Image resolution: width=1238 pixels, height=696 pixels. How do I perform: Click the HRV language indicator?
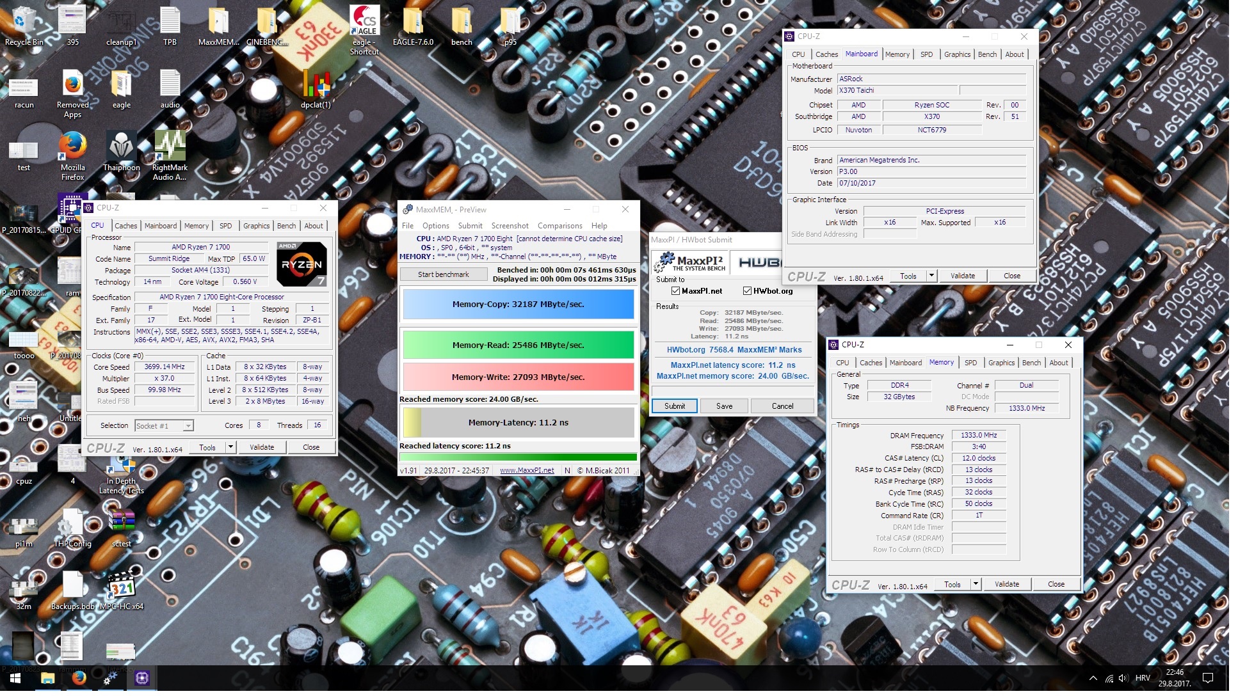pyautogui.click(x=1143, y=679)
